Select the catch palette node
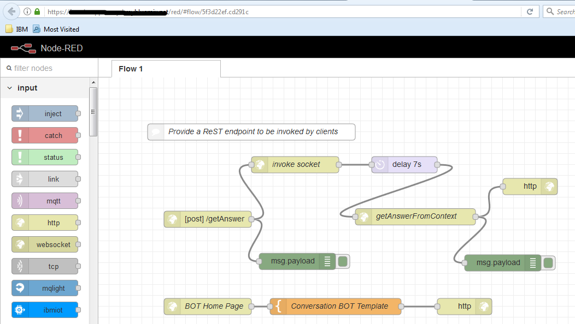 45,135
